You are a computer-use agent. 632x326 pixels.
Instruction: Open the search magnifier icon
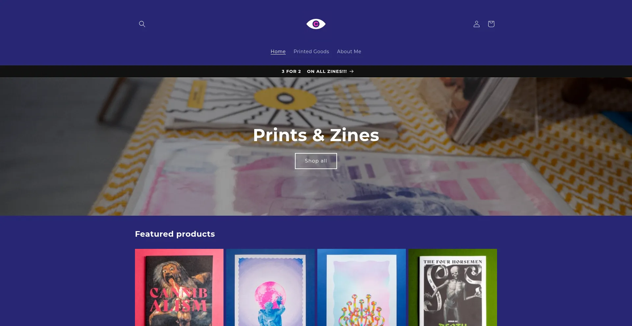142,24
